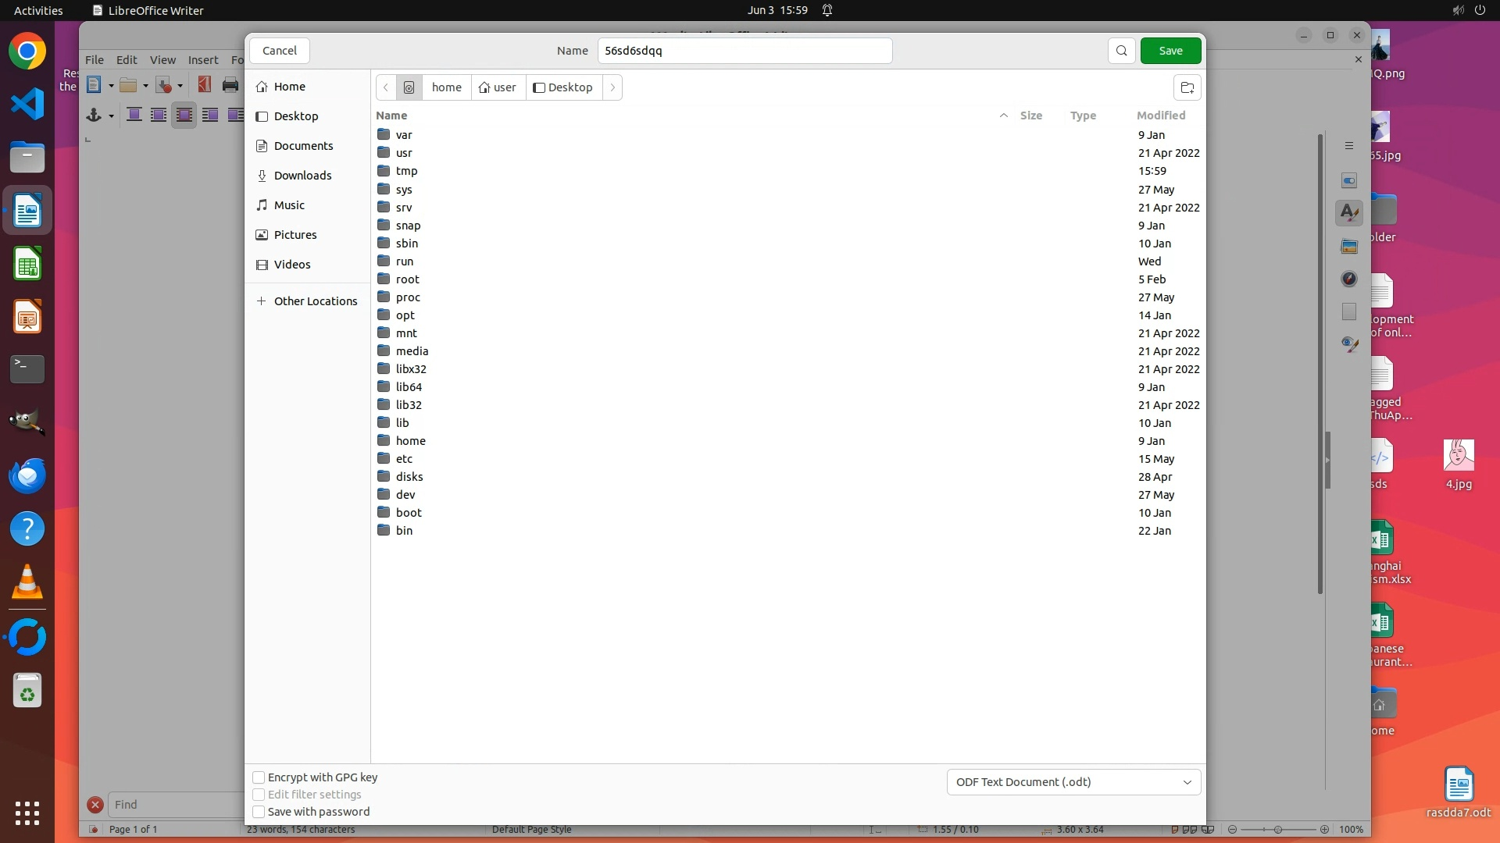This screenshot has height=843, width=1500.
Task: Click the root filesystem icon in the path bar
Action: (409, 87)
